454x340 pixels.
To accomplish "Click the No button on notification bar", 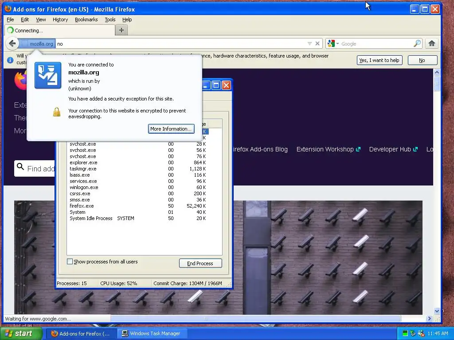I will [x=422, y=60].
